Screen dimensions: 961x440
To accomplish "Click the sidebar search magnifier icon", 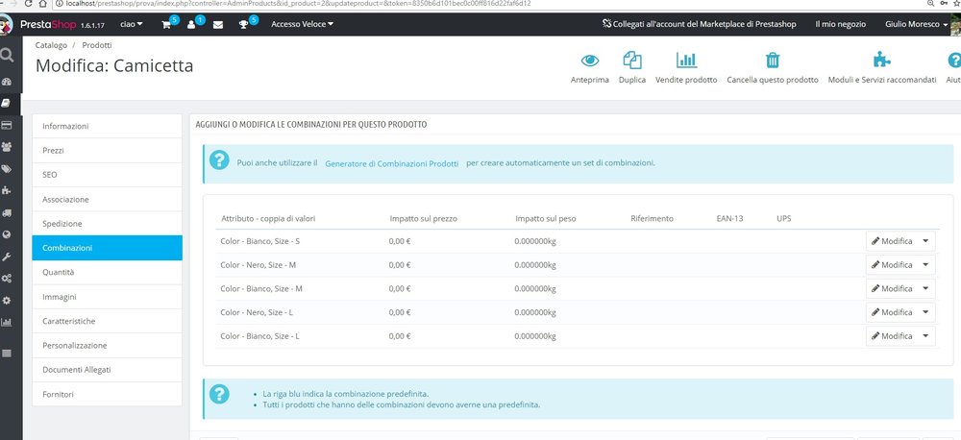I will coord(7,55).
